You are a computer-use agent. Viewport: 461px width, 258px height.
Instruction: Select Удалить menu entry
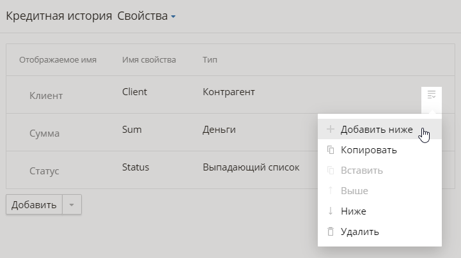coord(359,232)
